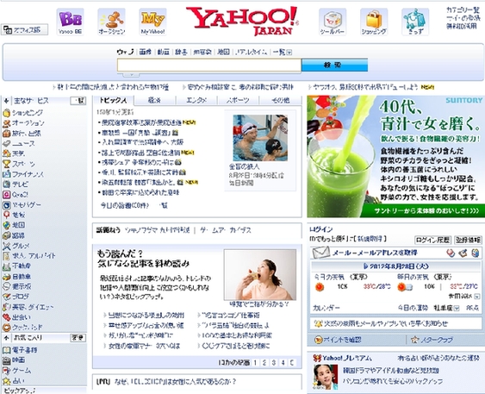Viewport: 485px width, 394px height.
Task: Expand the small arrow tab below the search box
Action: click(x=131, y=74)
